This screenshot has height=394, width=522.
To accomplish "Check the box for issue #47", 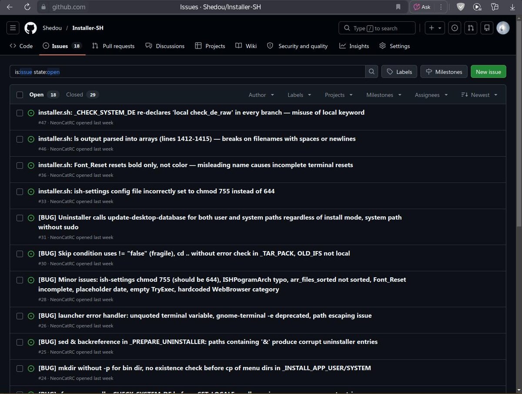I will (x=20, y=113).
